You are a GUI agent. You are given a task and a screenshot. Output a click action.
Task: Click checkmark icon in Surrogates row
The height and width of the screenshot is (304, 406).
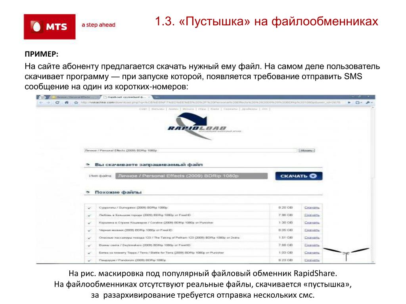pos(89,208)
